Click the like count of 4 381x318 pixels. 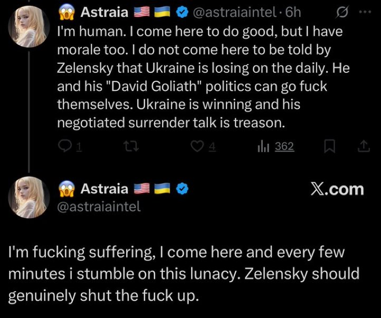[x=212, y=146]
